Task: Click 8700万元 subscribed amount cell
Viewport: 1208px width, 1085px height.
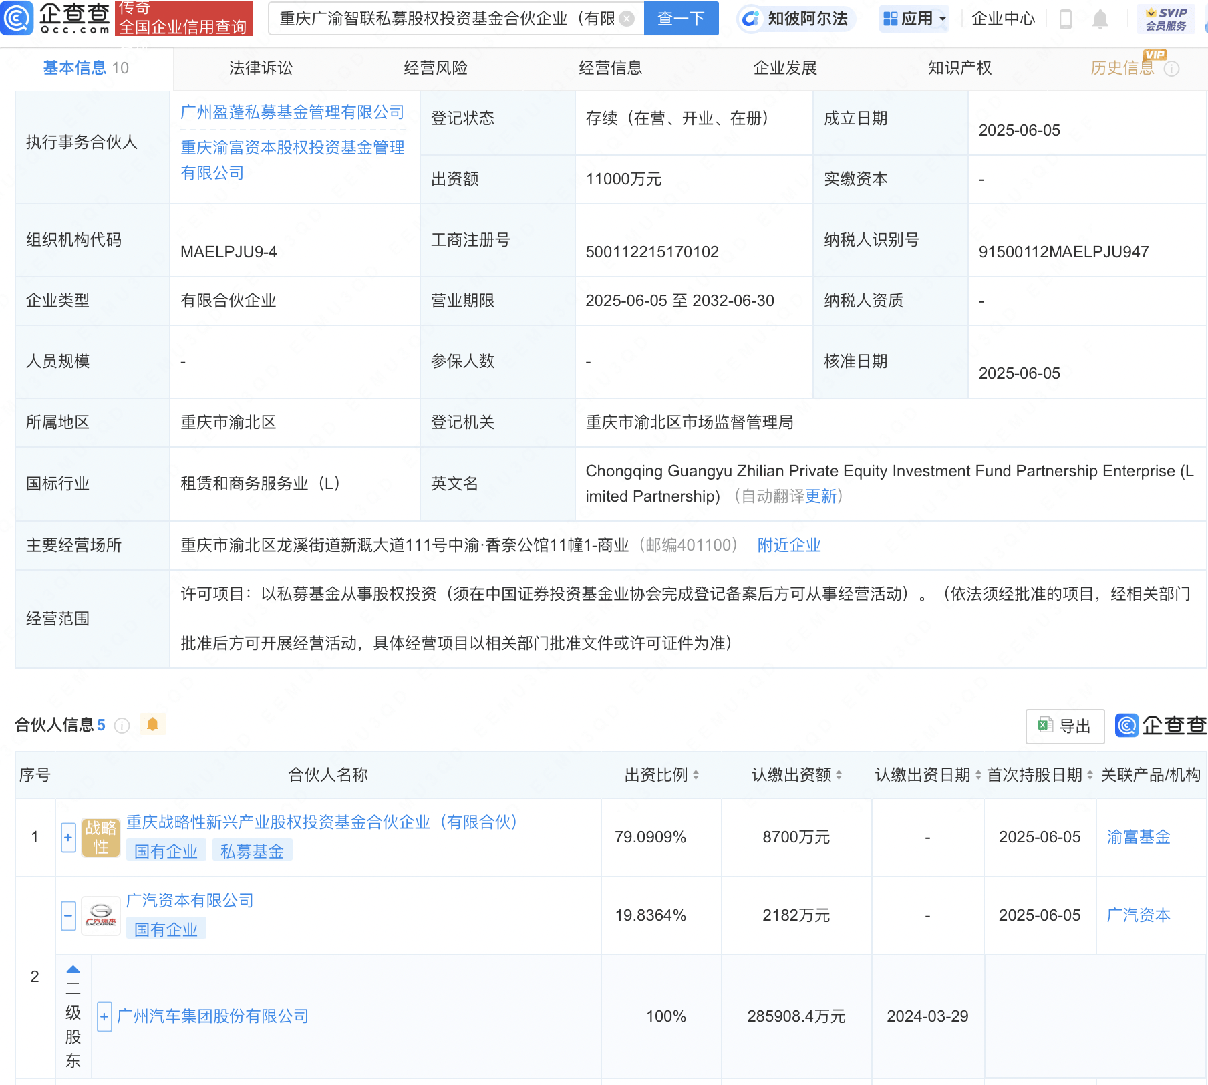Action: pyautogui.click(x=796, y=837)
